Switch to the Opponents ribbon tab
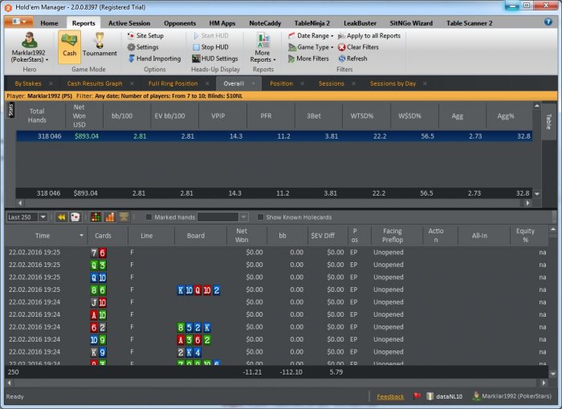 [x=178, y=23]
